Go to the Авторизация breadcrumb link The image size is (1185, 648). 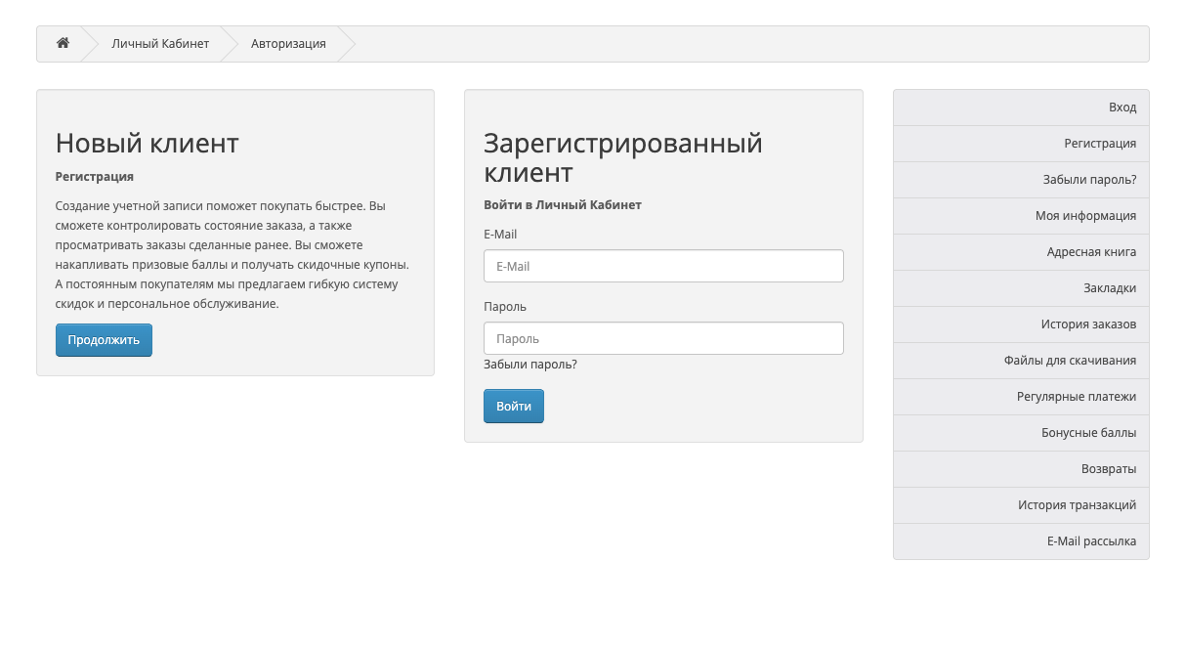coord(288,44)
